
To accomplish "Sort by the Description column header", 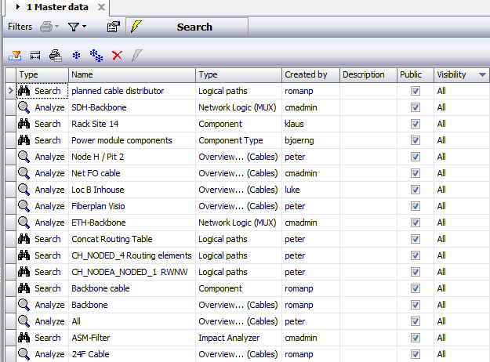I will pos(368,74).
